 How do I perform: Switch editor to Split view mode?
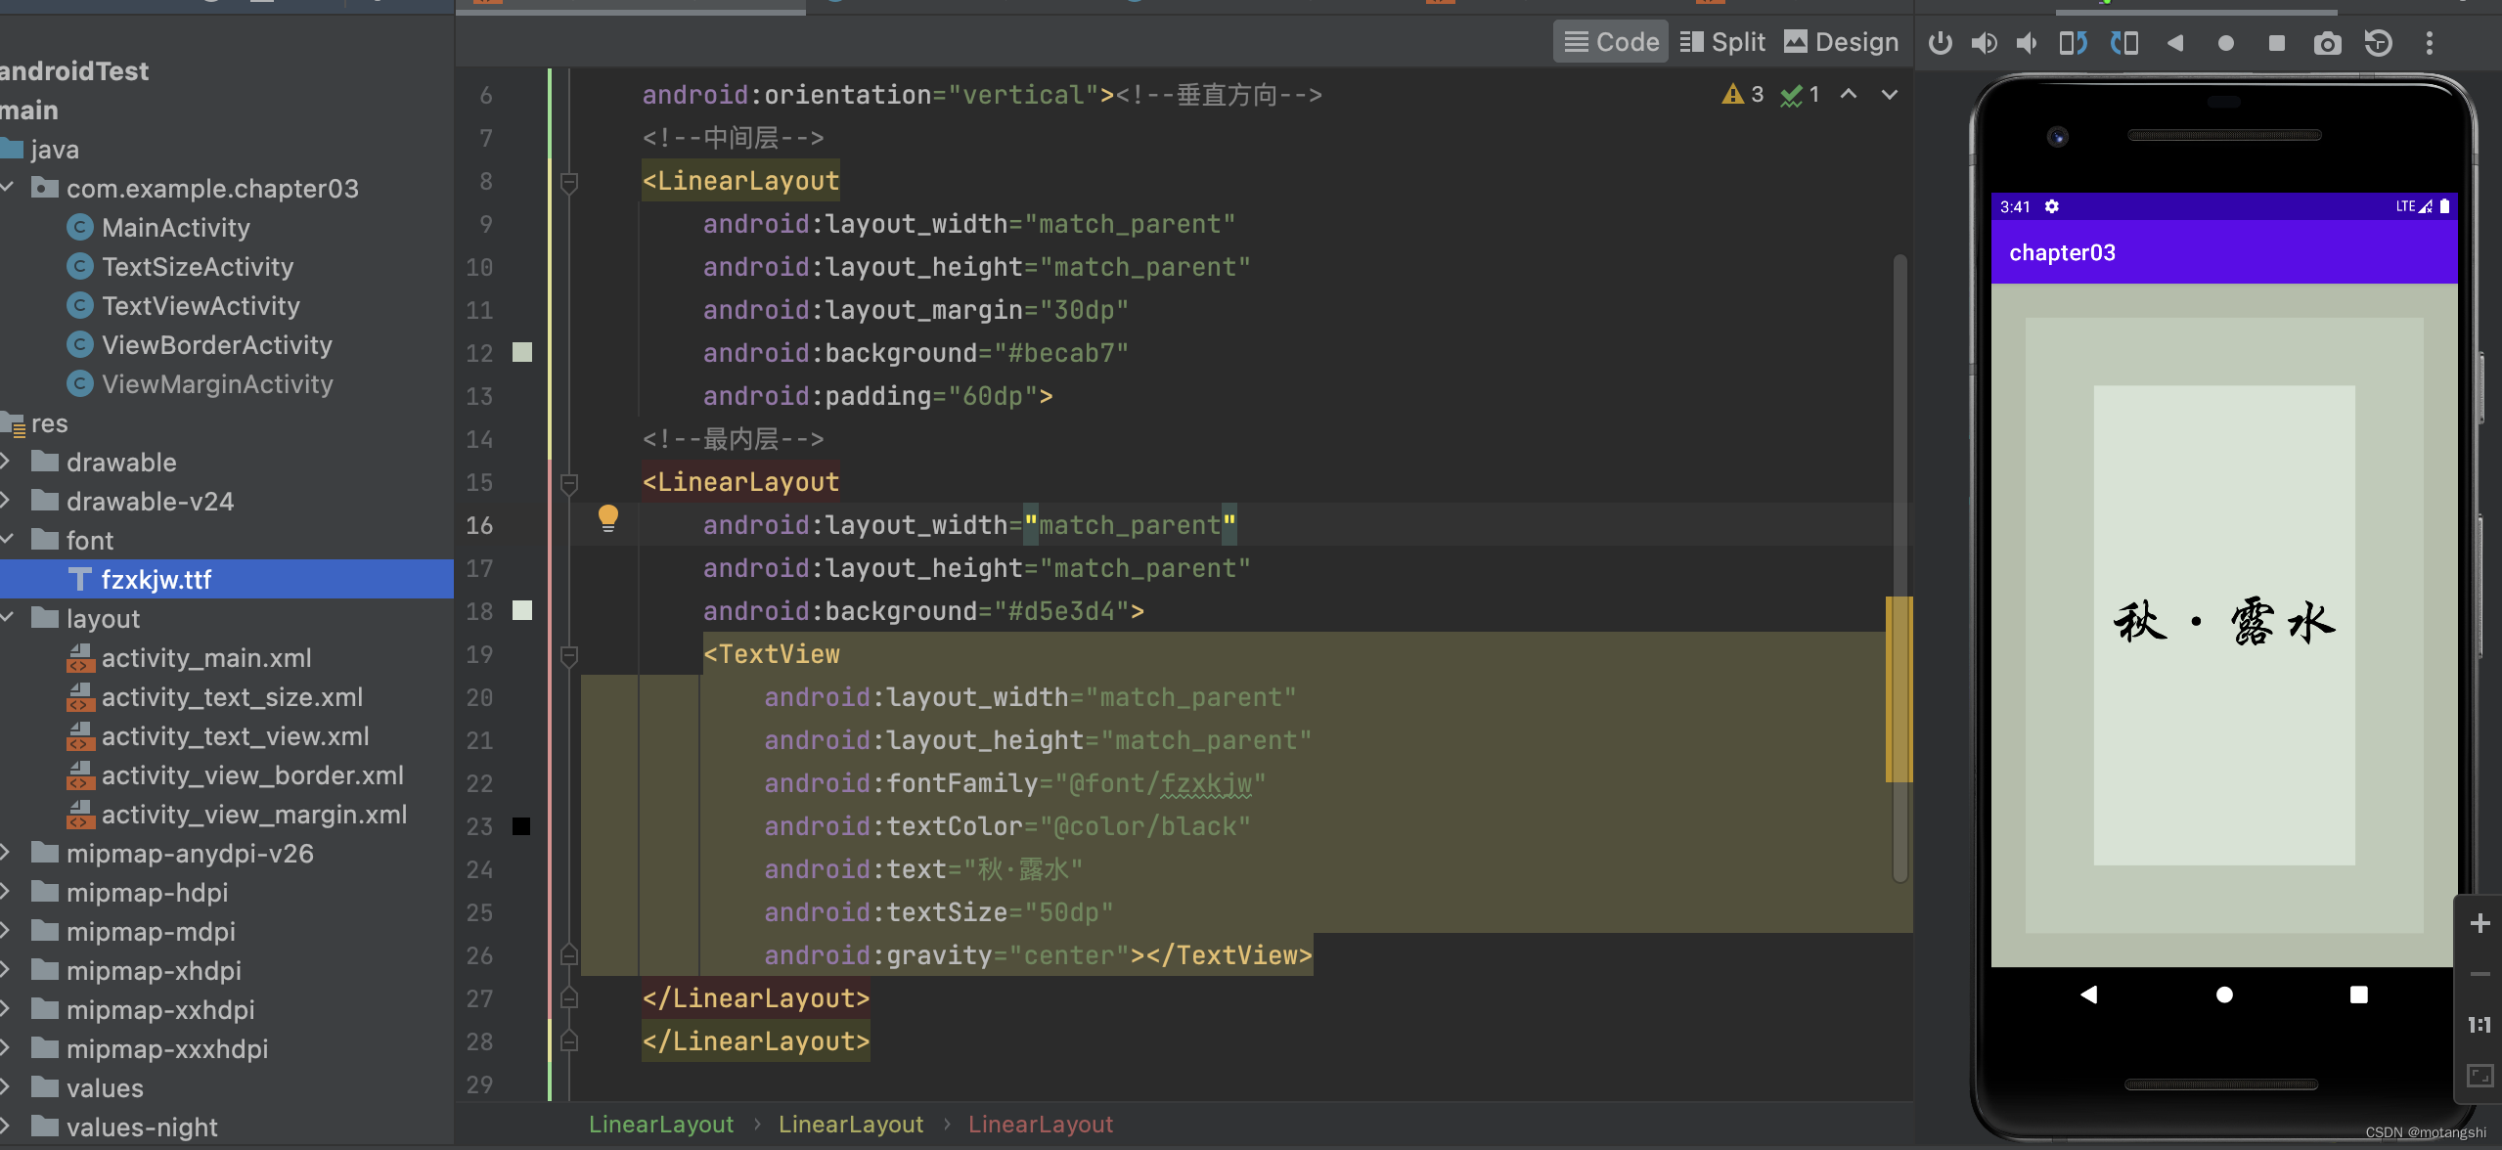1722,42
